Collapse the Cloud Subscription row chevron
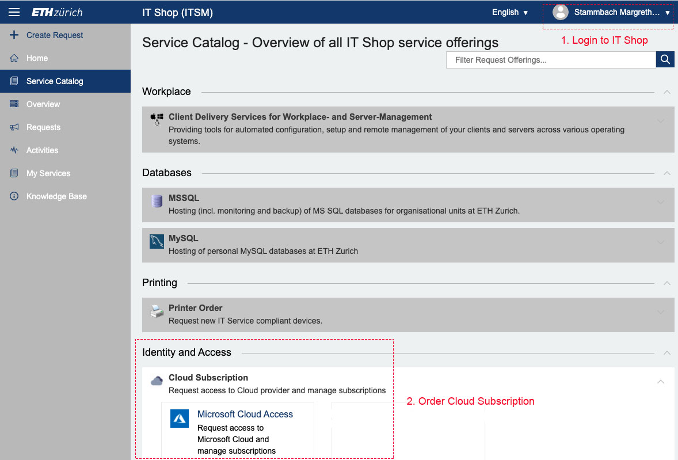 [x=661, y=381]
